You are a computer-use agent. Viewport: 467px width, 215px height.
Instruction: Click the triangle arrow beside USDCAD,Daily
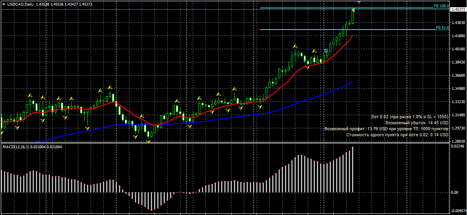pos(3,4)
